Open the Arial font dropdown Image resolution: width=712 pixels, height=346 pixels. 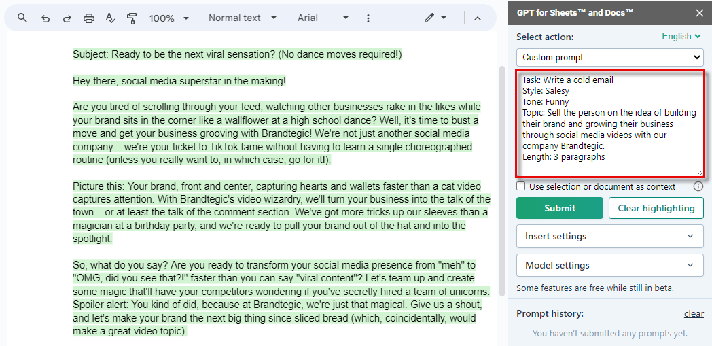pos(323,18)
